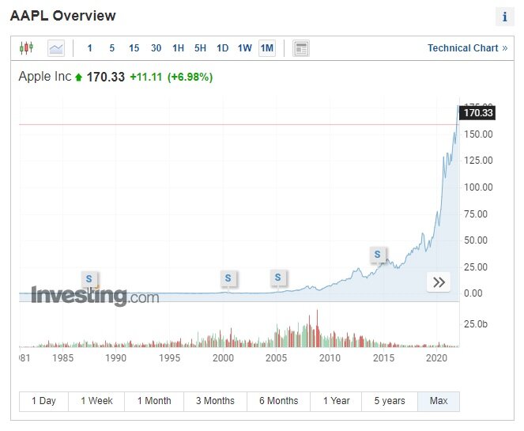
Task: Click the split marker near 2000
Action: 228,278
